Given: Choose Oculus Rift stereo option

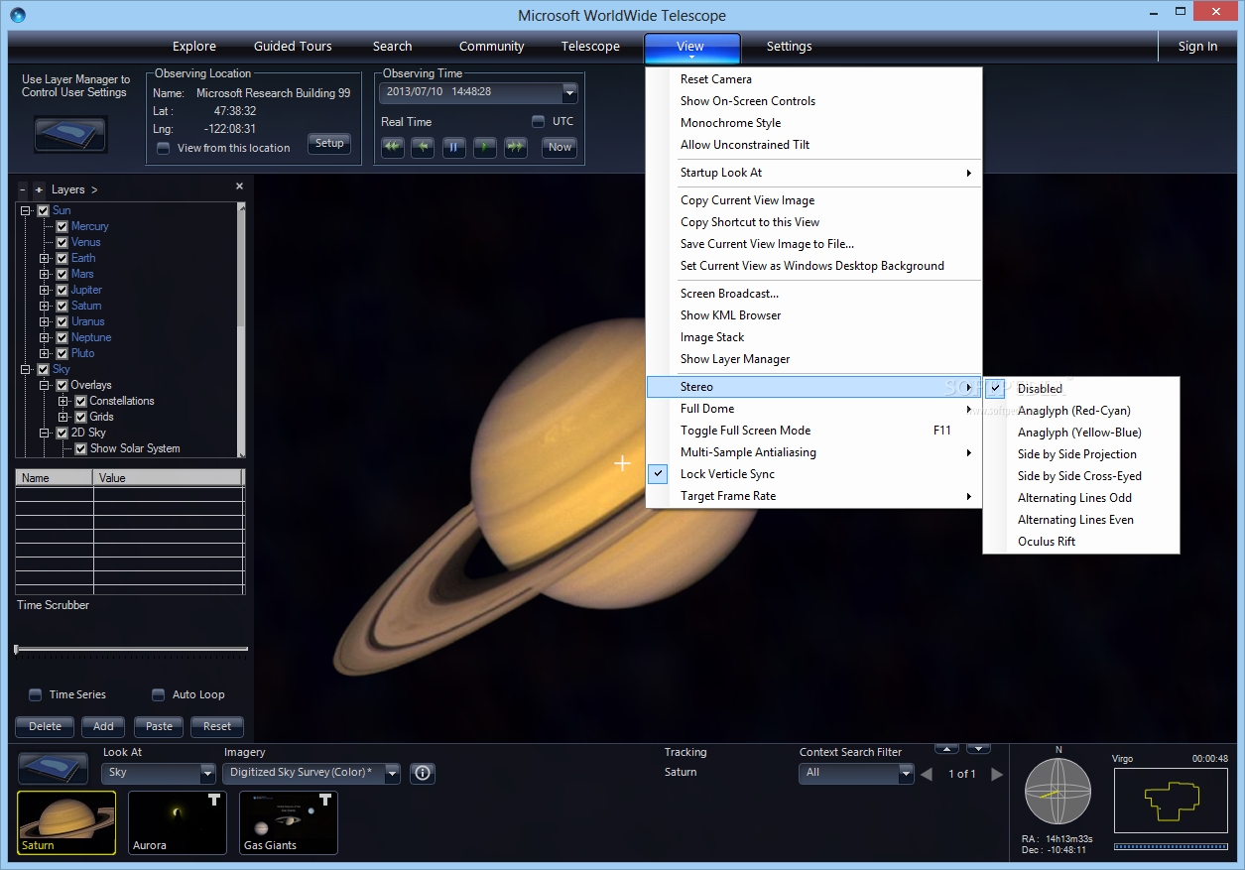Looking at the screenshot, I should [x=1080, y=542].
